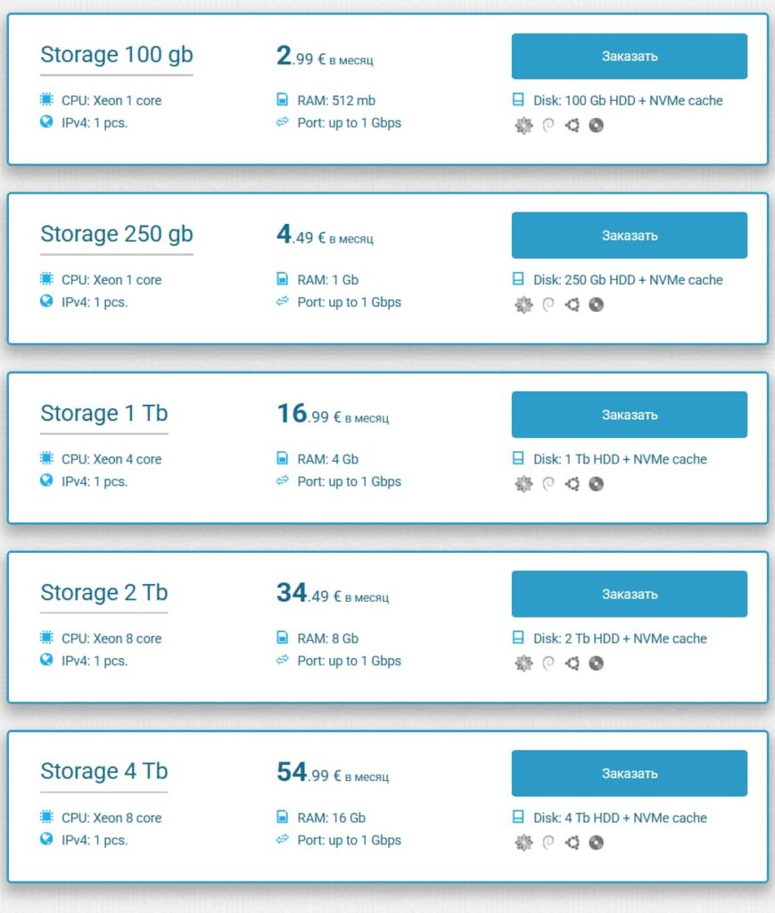The height and width of the screenshot is (913, 775).
Task: Open the Storage 4 Tb plan title link
Action: pyautogui.click(x=103, y=770)
